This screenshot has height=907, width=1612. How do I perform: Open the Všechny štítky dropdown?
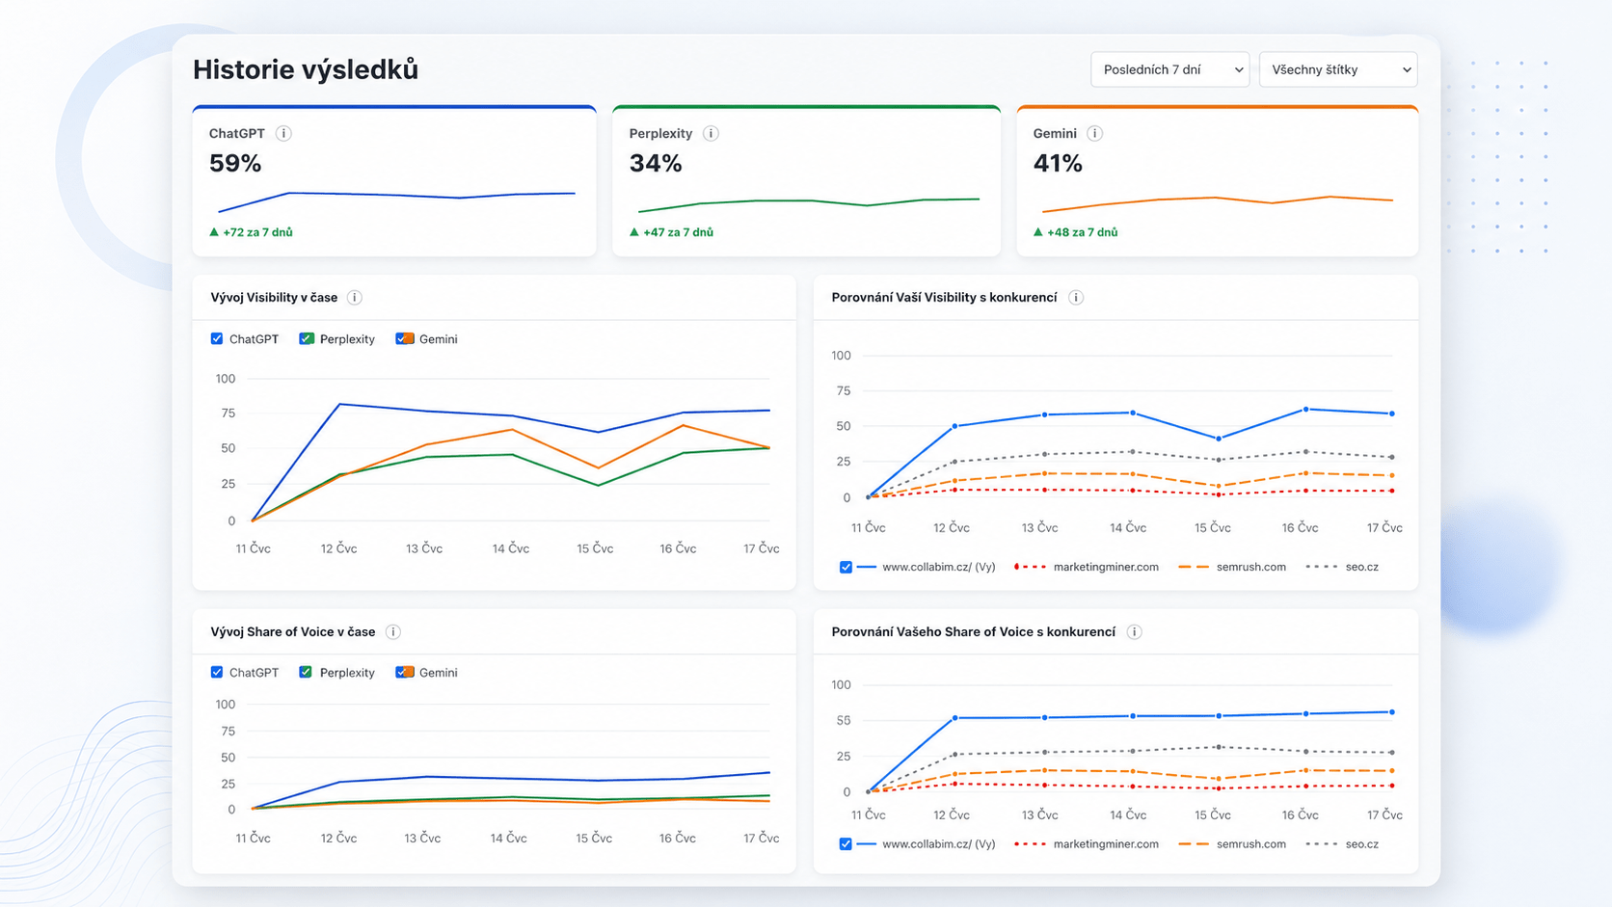[1338, 69]
